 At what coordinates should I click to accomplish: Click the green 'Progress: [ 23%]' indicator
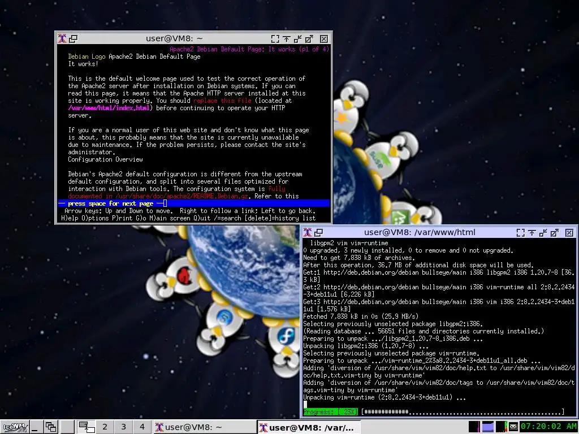coord(330,412)
